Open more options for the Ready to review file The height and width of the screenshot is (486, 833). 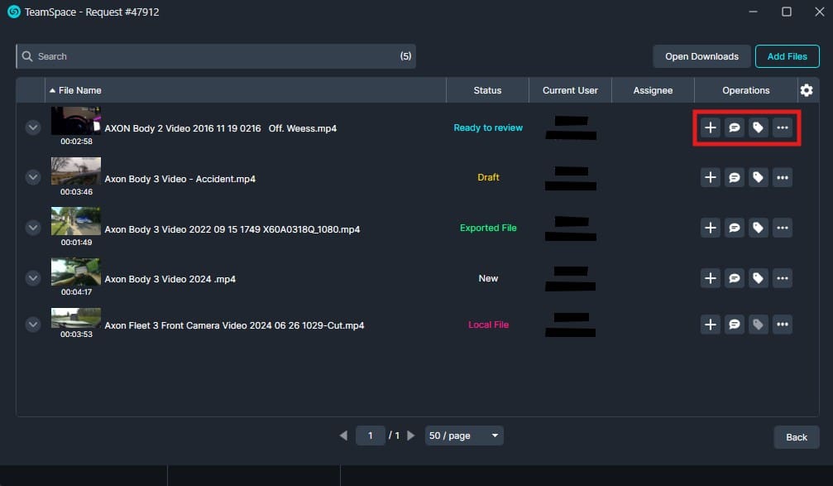point(782,128)
